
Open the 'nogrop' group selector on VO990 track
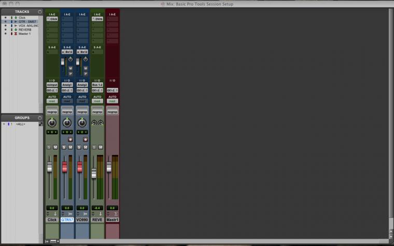82,112
